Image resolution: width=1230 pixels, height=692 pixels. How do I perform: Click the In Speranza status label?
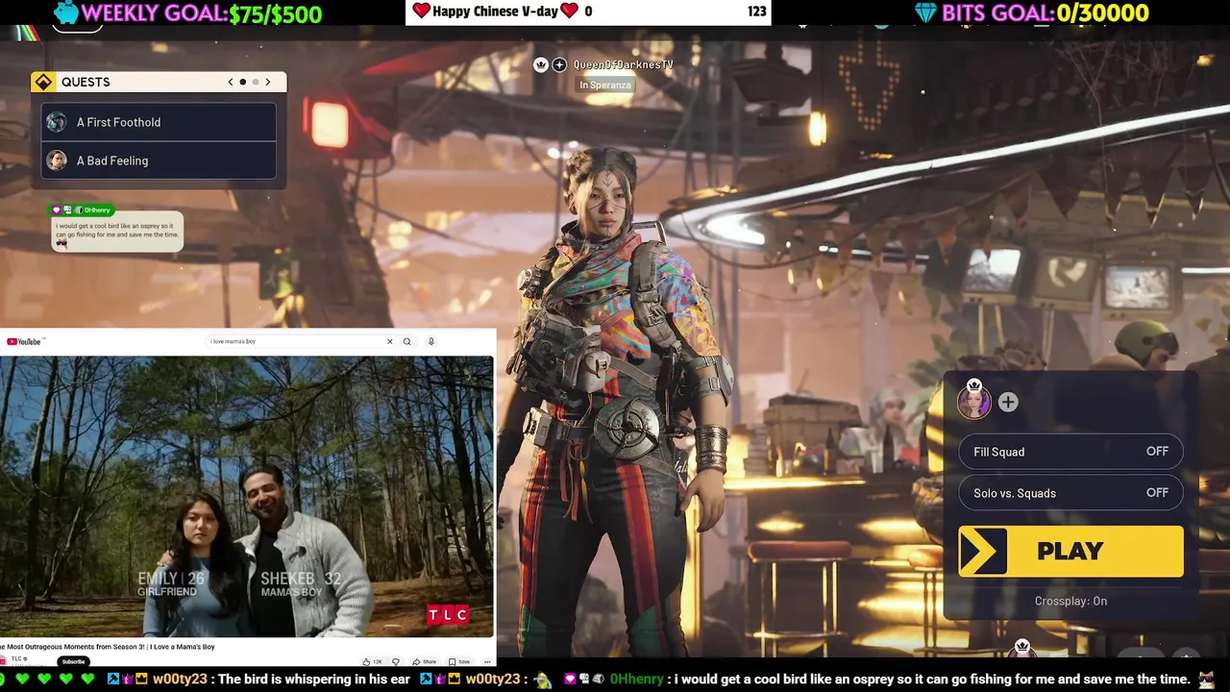point(605,85)
